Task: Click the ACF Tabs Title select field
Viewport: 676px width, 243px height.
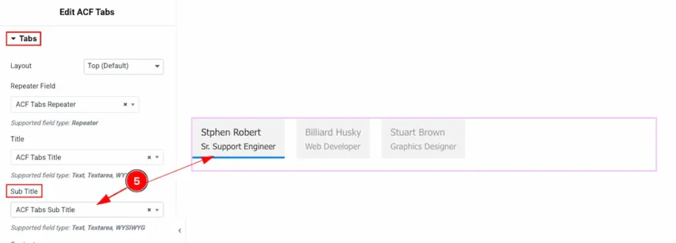Action: pyautogui.click(x=86, y=157)
